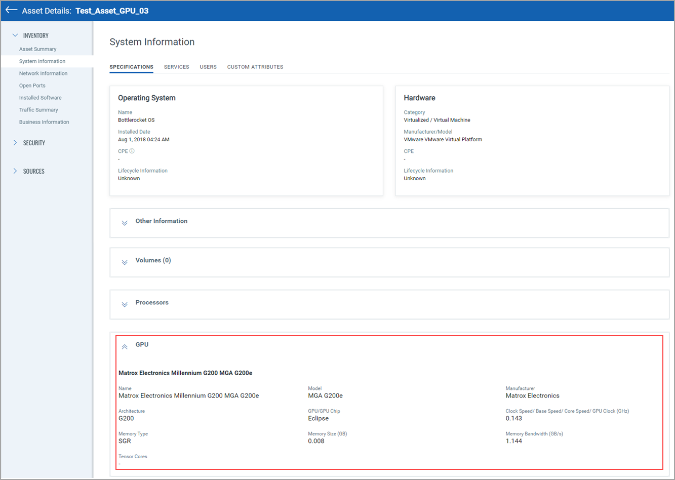Viewport: 675px width, 480px height.
Task: Click the Hardware card title
Action: coord(419,98)
